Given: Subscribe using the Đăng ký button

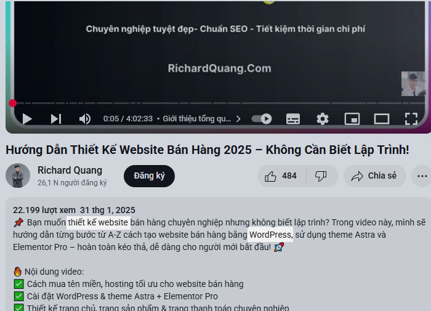Looking at the screenshot, I should (x=149, y=176).
